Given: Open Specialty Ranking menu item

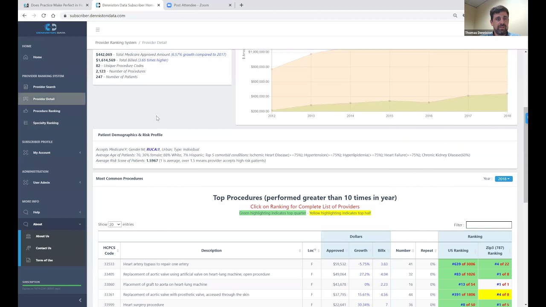Looking at the screenshot, I should click(x=46, y=123).
